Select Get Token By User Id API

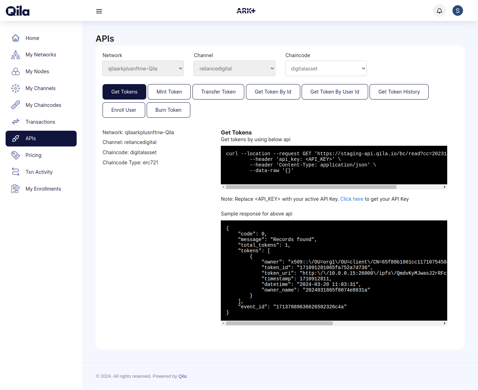tap(335, 92)
